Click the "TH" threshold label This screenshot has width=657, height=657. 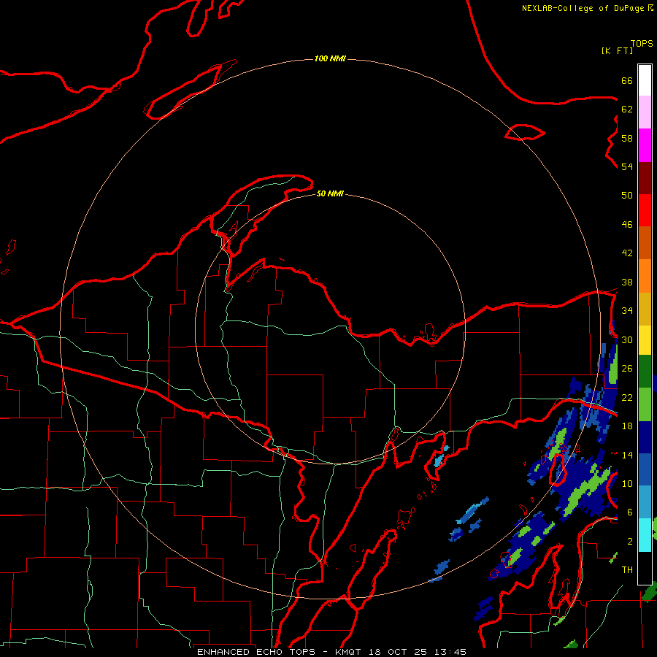click(x=627, y=570)
